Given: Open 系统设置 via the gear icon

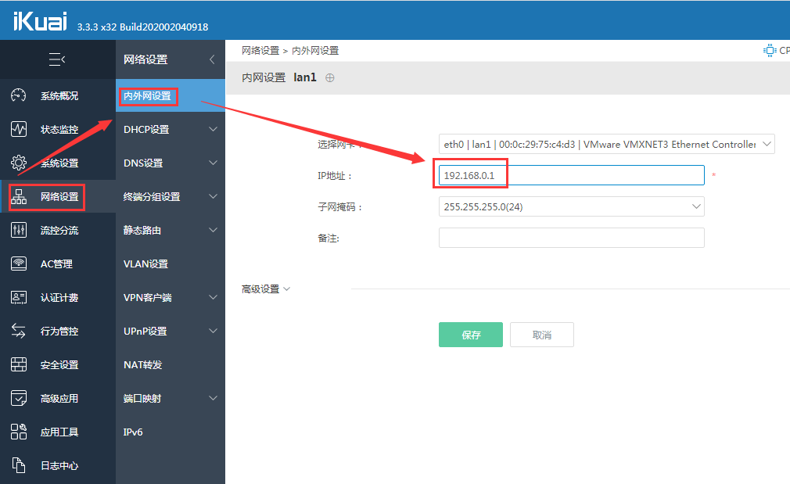Looking at the screenshot, I should tap(17, 163).
